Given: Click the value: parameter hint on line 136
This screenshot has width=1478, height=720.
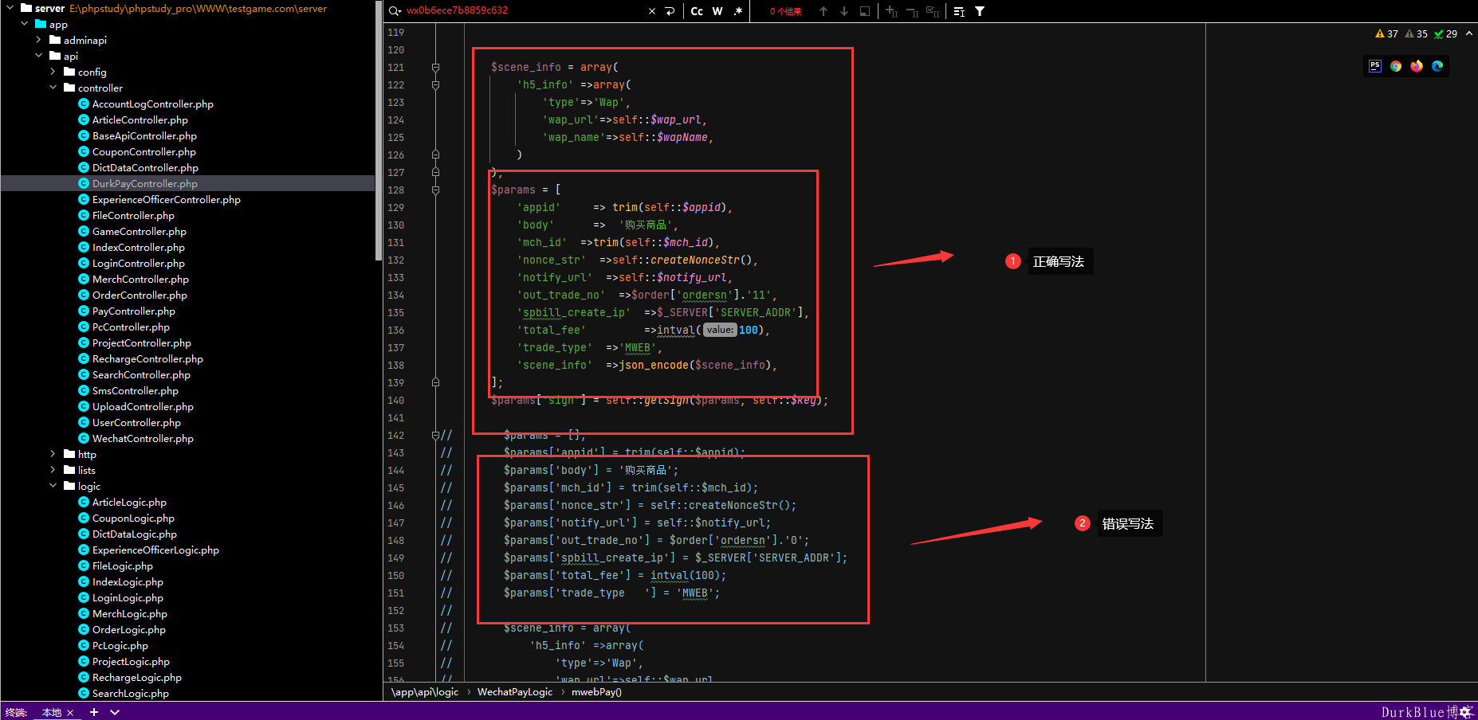Looking at the screenshot, I should coord(720,330).
